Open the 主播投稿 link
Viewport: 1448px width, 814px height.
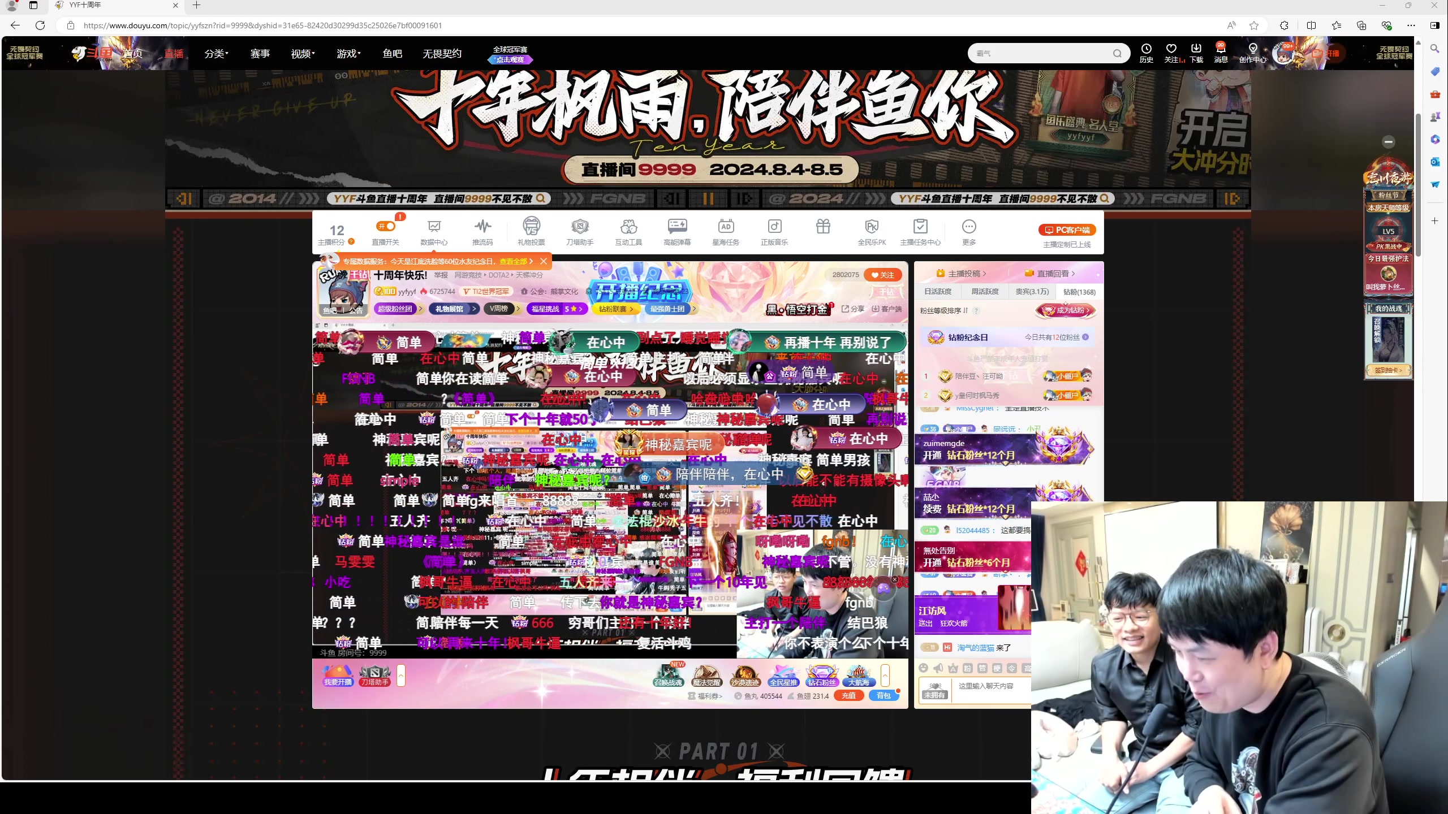coord(961,274)
